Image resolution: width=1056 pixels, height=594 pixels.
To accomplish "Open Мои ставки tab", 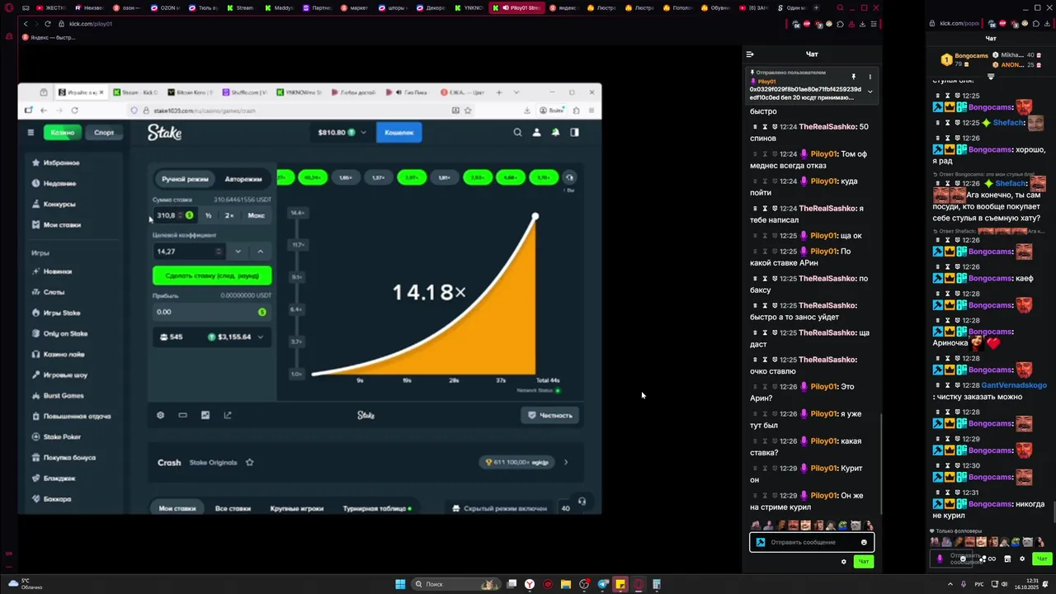I will (x=177, y=508).
